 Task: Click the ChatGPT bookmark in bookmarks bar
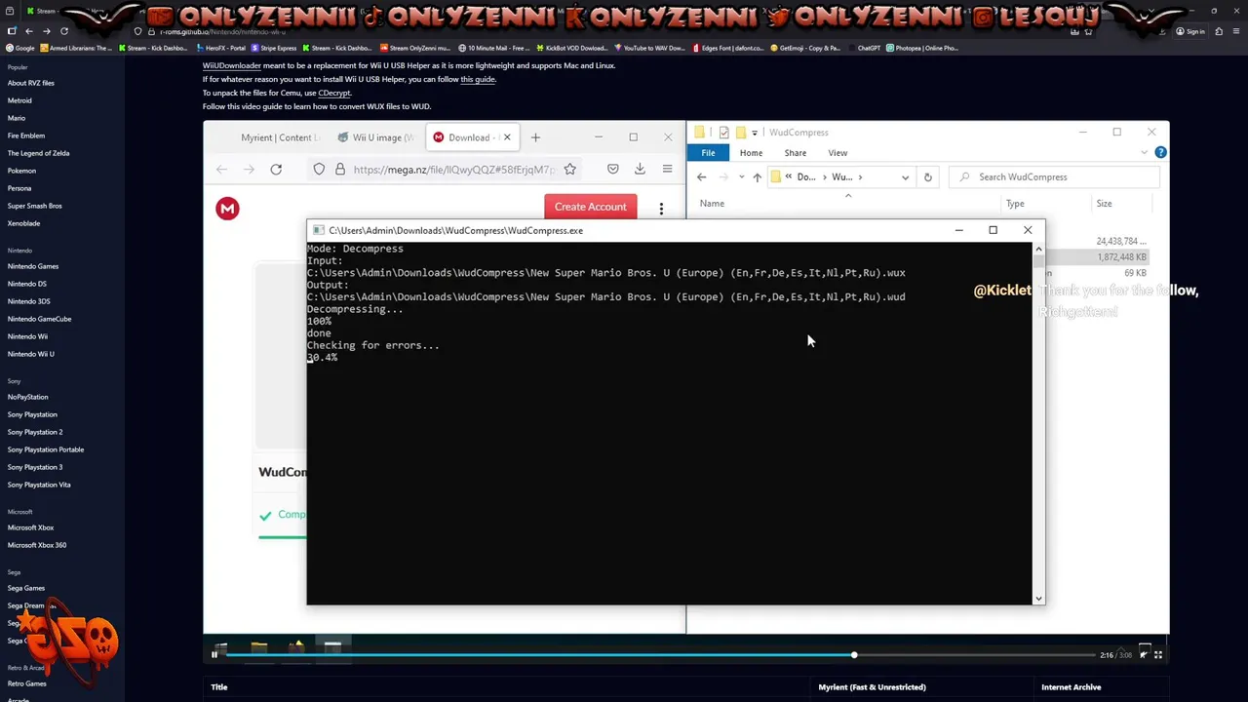click(x=864, y=48)
